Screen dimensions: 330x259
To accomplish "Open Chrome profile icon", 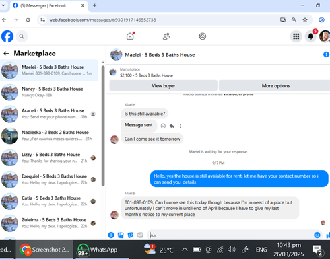I will click(x=321, y=20).
